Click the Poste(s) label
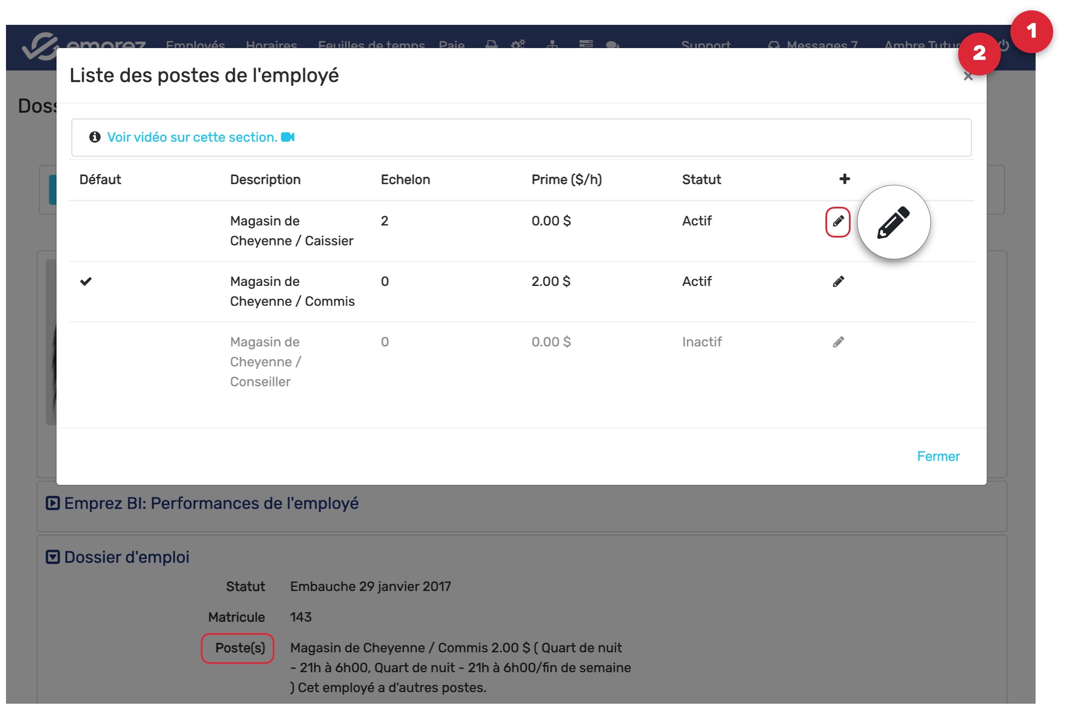 point(240,648)
